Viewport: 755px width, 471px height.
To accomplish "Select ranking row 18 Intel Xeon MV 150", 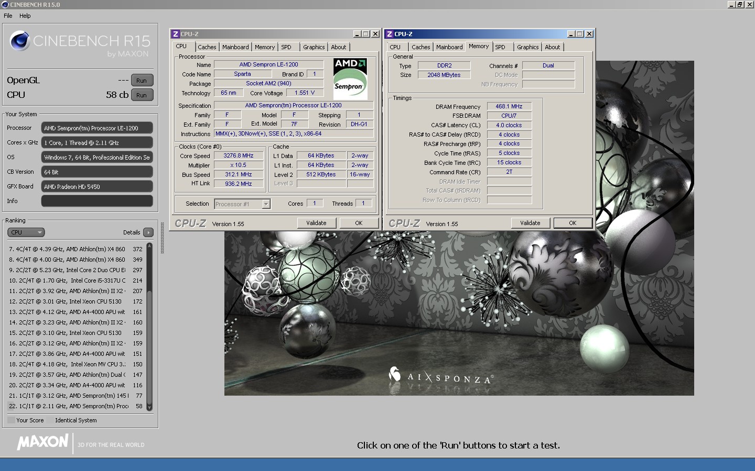I will 76,364.
